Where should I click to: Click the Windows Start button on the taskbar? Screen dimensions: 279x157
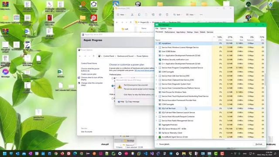point(5,154)
